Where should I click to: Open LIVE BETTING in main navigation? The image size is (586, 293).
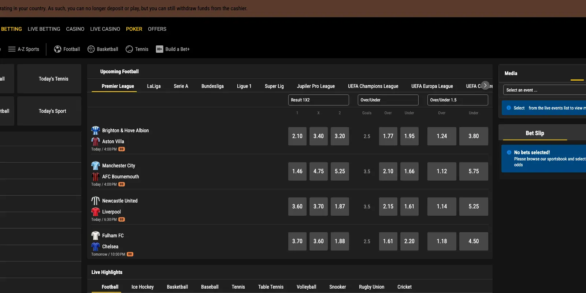[44, 29]
